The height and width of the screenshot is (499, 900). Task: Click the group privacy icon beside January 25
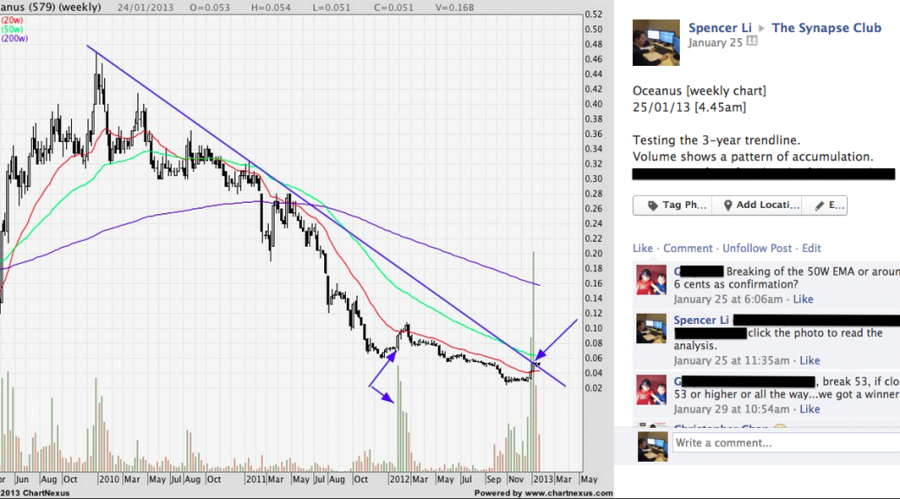(752, 42)
